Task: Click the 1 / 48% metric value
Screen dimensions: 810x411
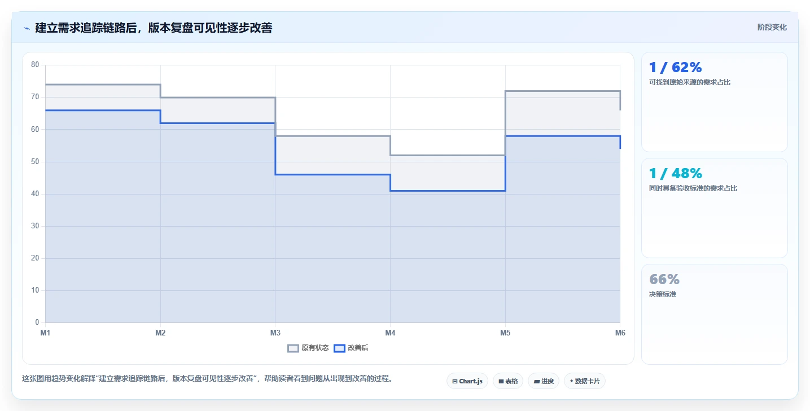Action: 675,174
